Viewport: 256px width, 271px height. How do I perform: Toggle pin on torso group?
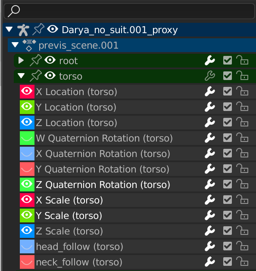coord(36,76)
